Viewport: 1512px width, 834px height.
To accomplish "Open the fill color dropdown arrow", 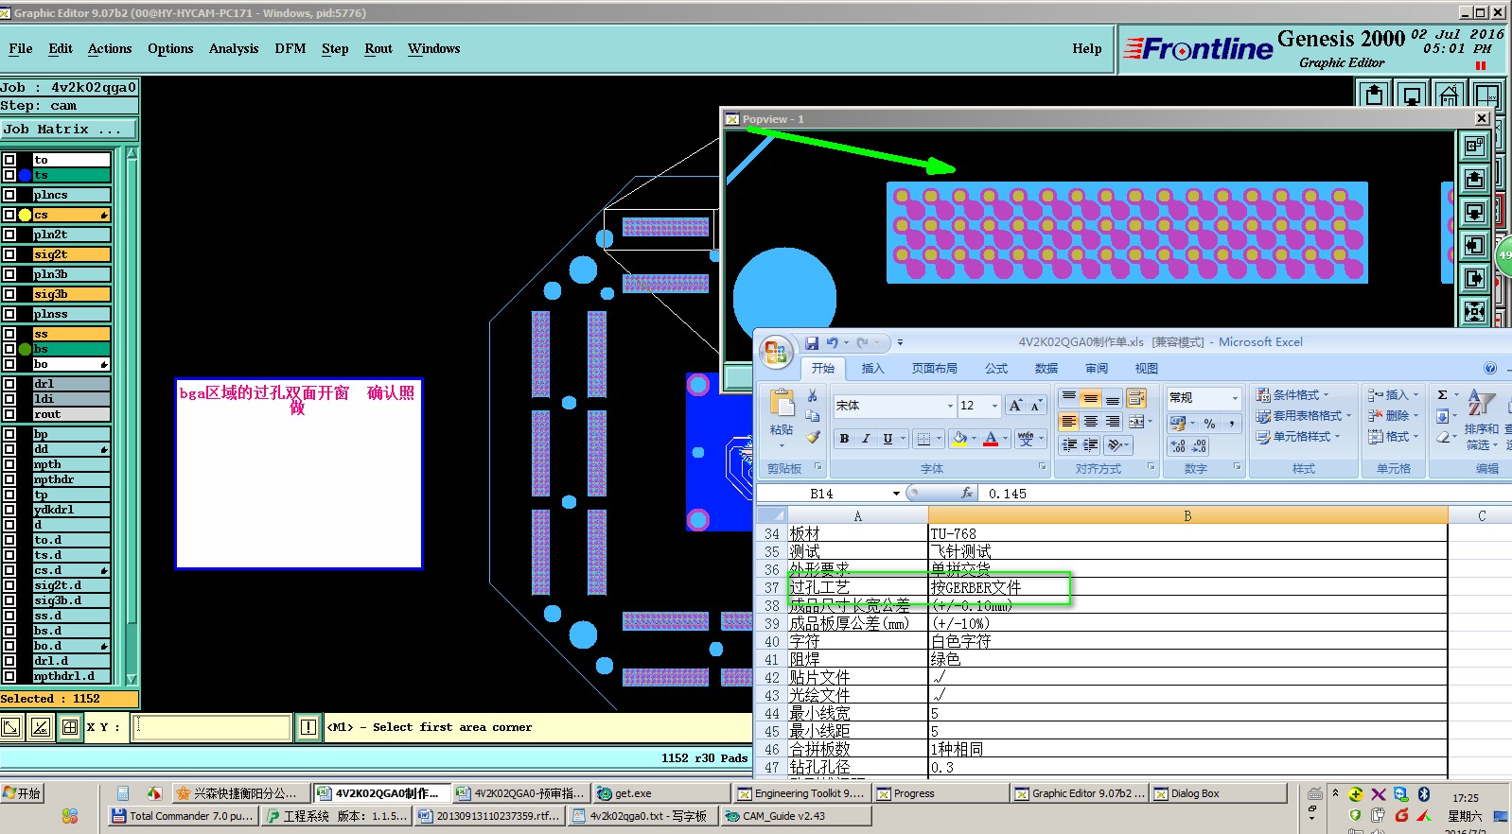I will [x=974, y=439].
